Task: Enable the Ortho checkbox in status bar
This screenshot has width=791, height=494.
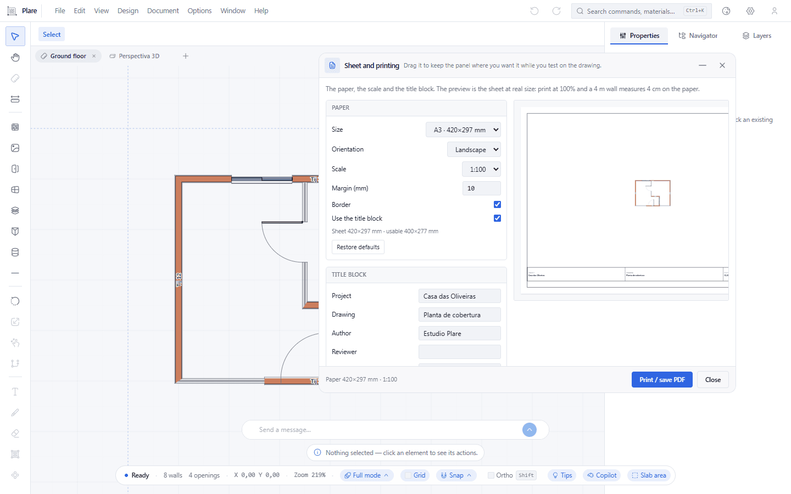Action: 491,475
